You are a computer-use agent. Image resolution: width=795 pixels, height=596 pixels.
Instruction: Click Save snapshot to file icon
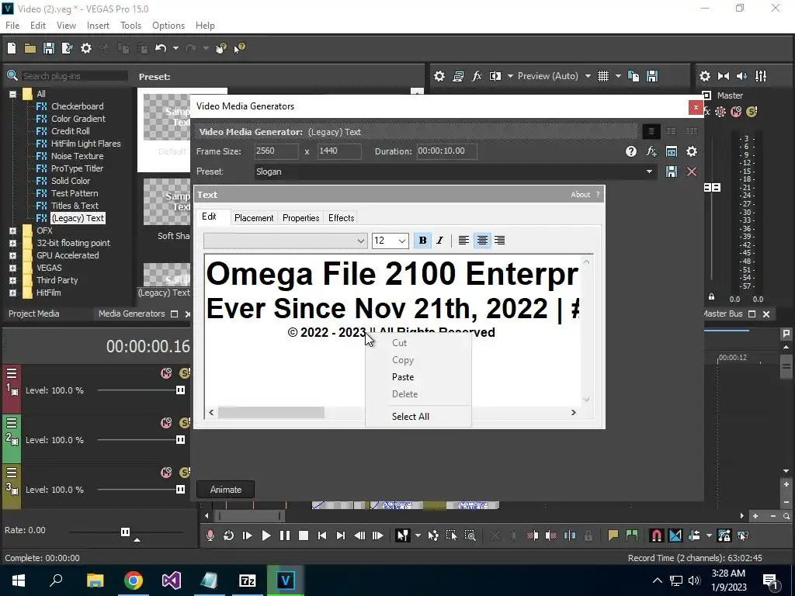[x=652, y=76]
